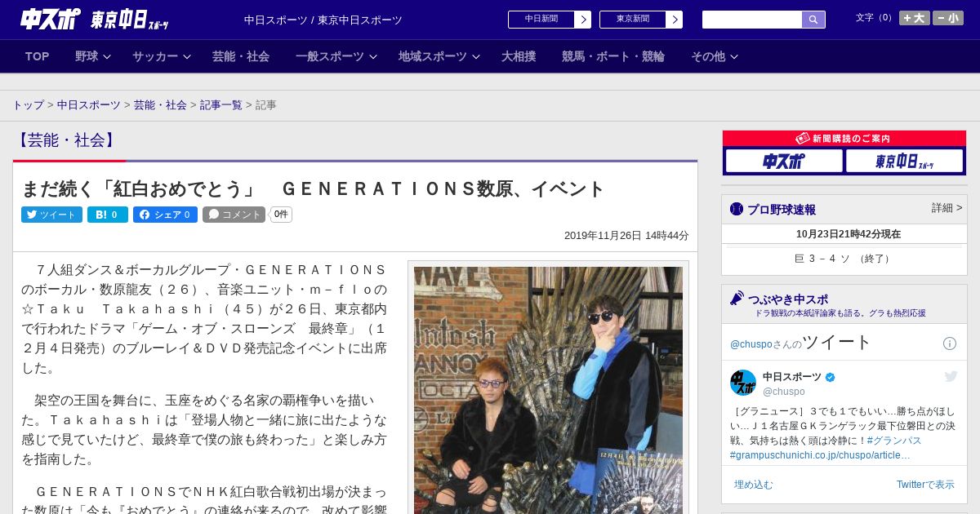The image size is (980, 514).
Task: Click 芸能・社会 breadcrumb link
Action: [160, 105]
